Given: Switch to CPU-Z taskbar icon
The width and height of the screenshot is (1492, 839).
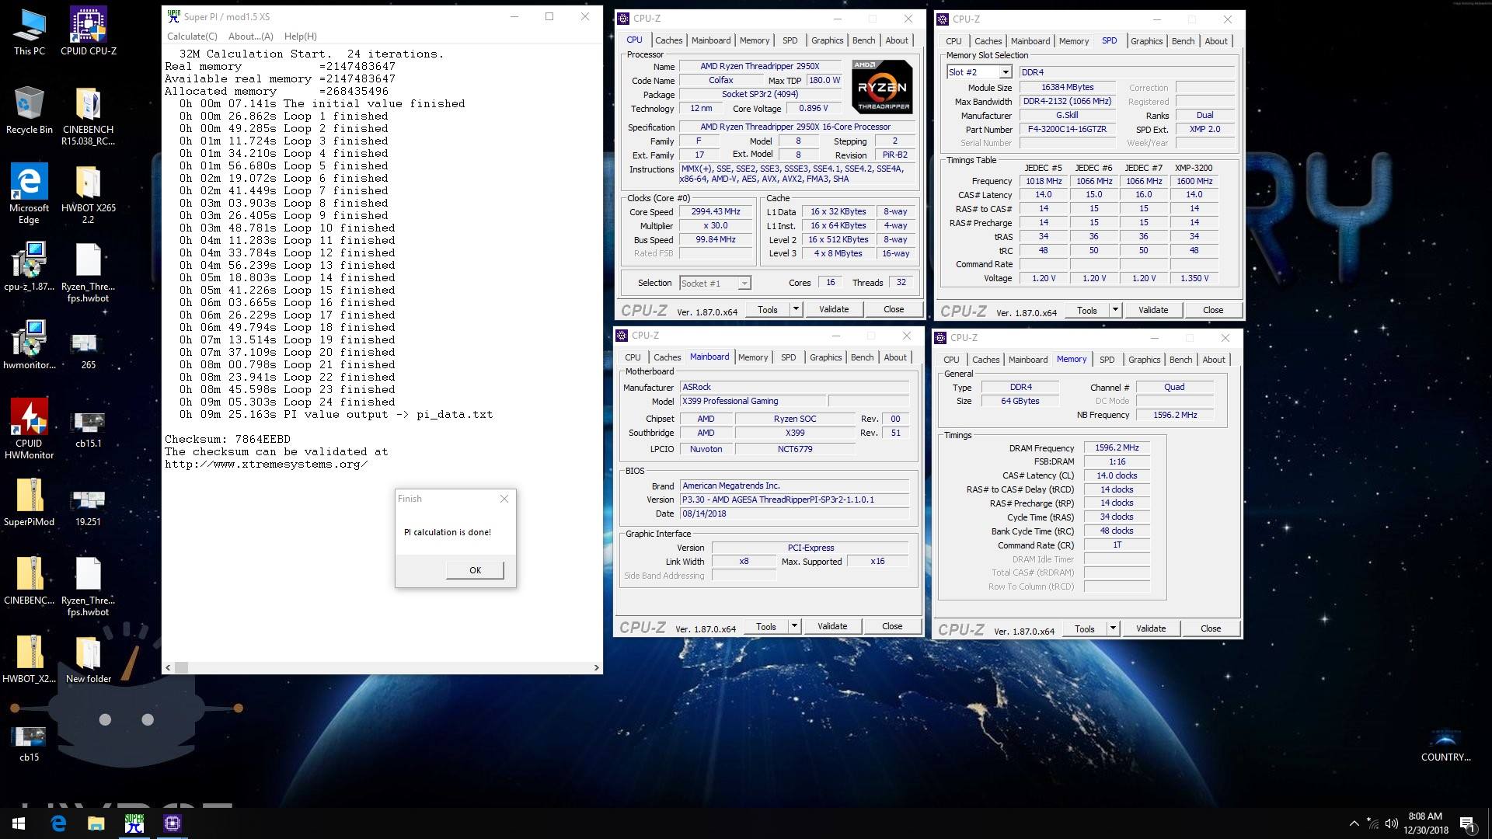Looking at the screenshot, I should coord(173,823).
